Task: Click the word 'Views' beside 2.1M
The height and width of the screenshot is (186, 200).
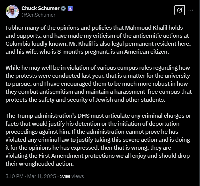Action: tap(78, 176)
